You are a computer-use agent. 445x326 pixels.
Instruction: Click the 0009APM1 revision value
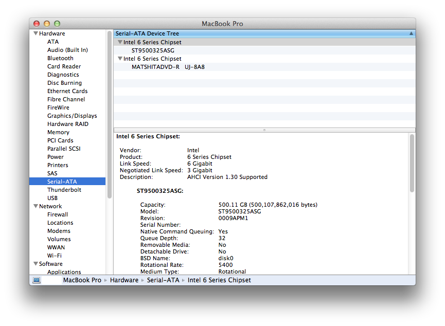233,218
